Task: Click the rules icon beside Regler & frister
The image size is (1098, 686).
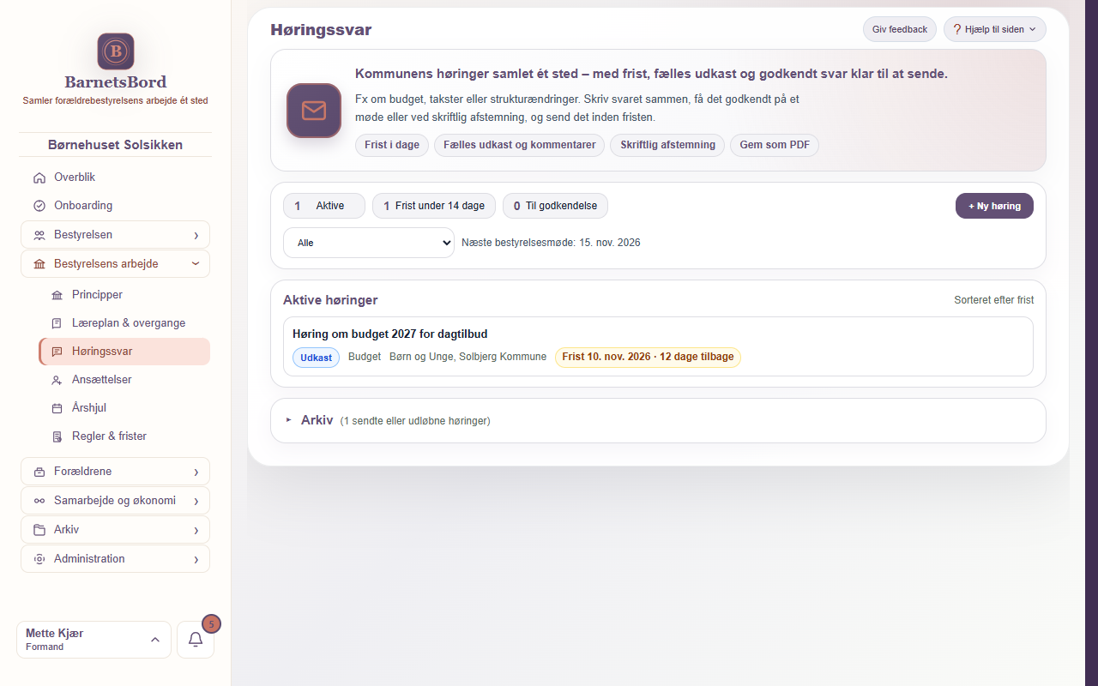Action: [57, 436]
